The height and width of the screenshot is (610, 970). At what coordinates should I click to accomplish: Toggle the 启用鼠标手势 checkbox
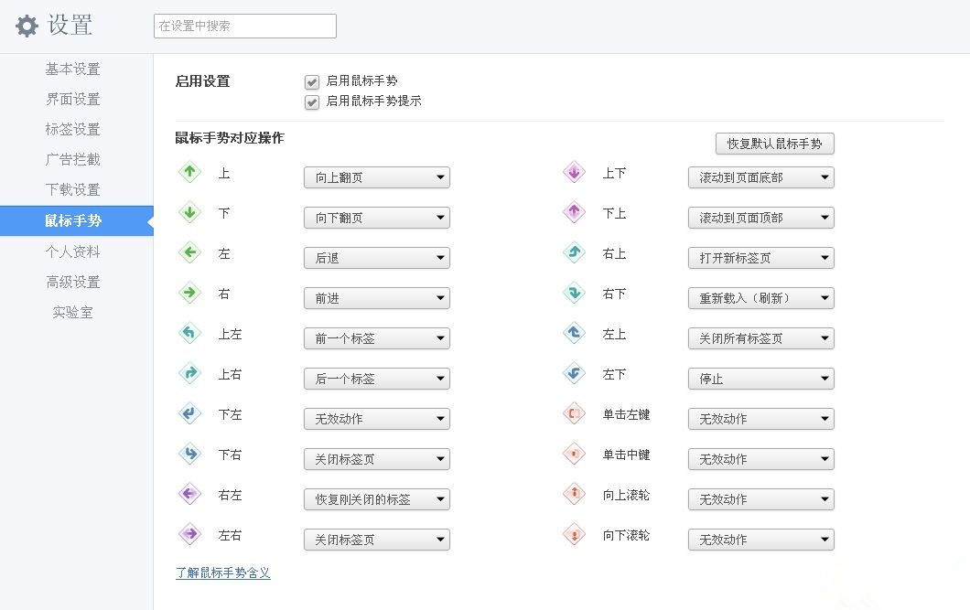[312, 81]
